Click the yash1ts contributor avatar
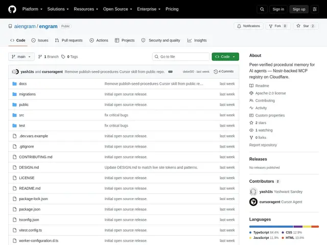Image resolution: width=327 pixels, height=245 pixels. pyautogui.click(x=253, y=191)
